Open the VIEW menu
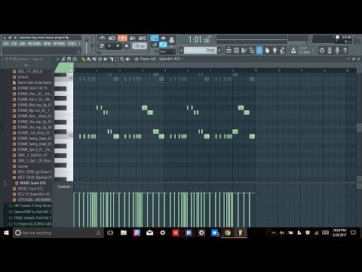 click(x=47, y=44)
